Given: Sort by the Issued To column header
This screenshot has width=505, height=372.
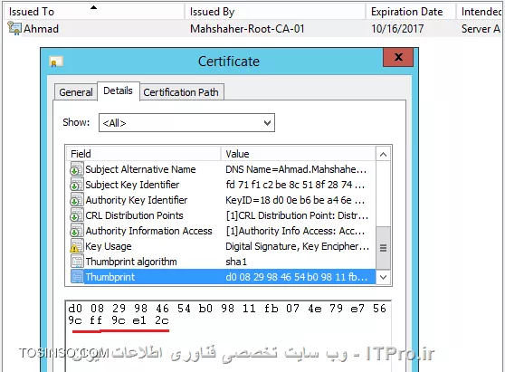Looking at the screenshot, I should (x=94, y=12).
